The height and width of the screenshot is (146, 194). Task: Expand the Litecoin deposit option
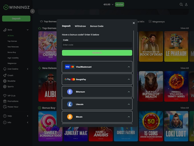97,104
